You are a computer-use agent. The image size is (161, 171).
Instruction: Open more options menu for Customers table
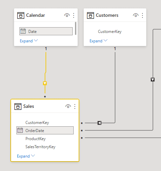(x=143, y=15)
